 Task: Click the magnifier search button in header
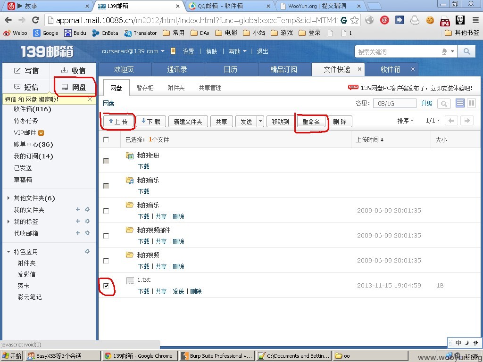click(x=466, y=51)
